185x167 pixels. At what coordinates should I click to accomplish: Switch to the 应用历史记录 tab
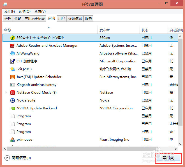tap(35, 19)
